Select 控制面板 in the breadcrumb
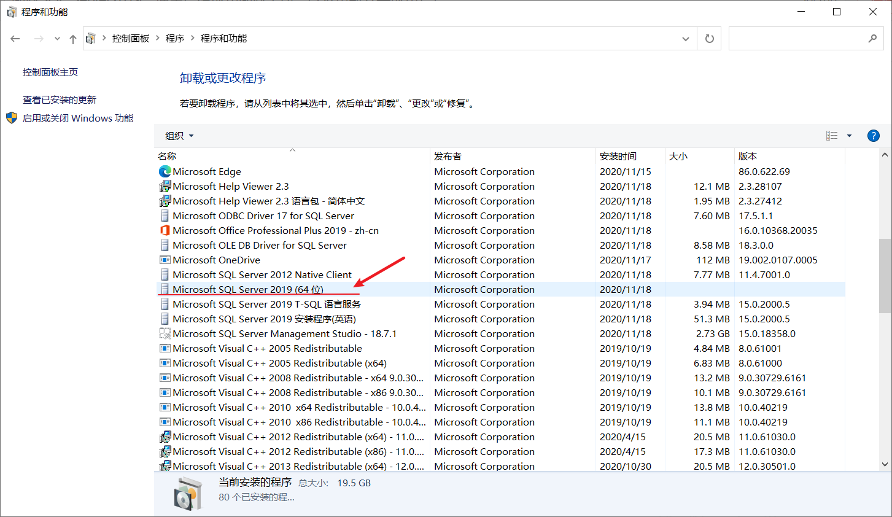Viewport: 892px width, 517px height. tap(131, 38)
